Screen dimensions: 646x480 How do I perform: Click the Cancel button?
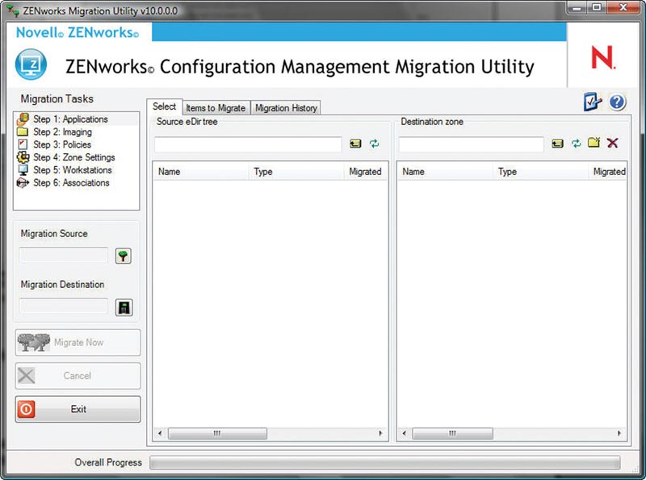click(x=78, y=376)
